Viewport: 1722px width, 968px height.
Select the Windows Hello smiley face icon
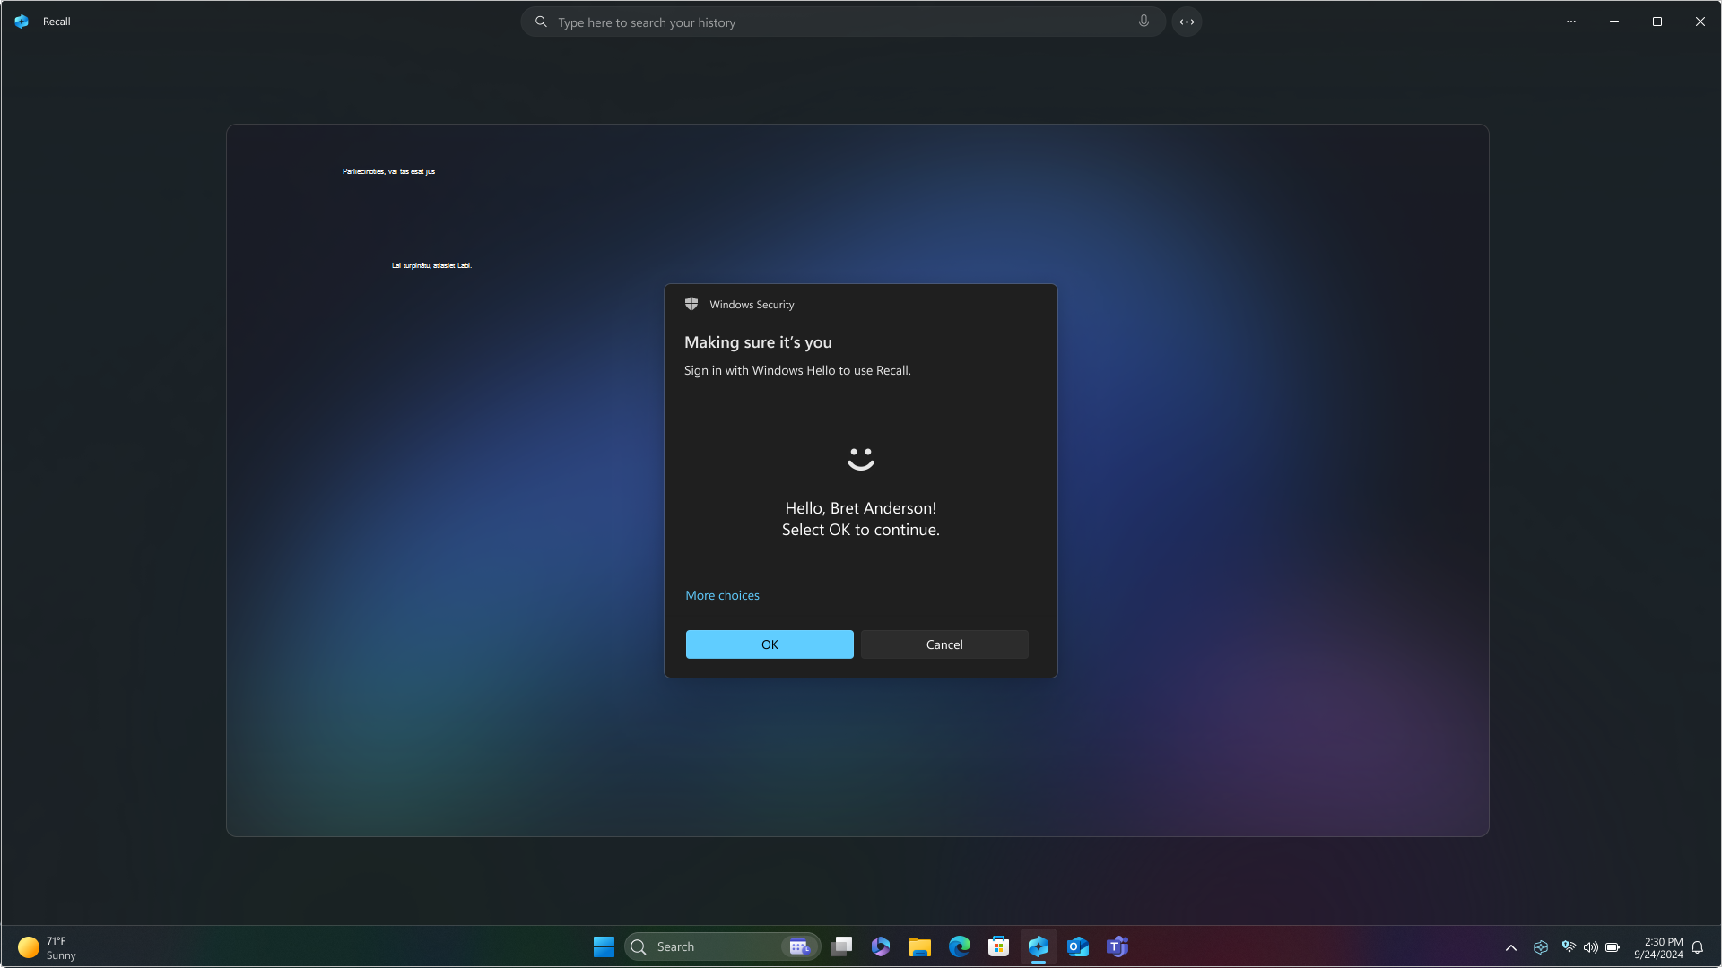tap(861, 459)
